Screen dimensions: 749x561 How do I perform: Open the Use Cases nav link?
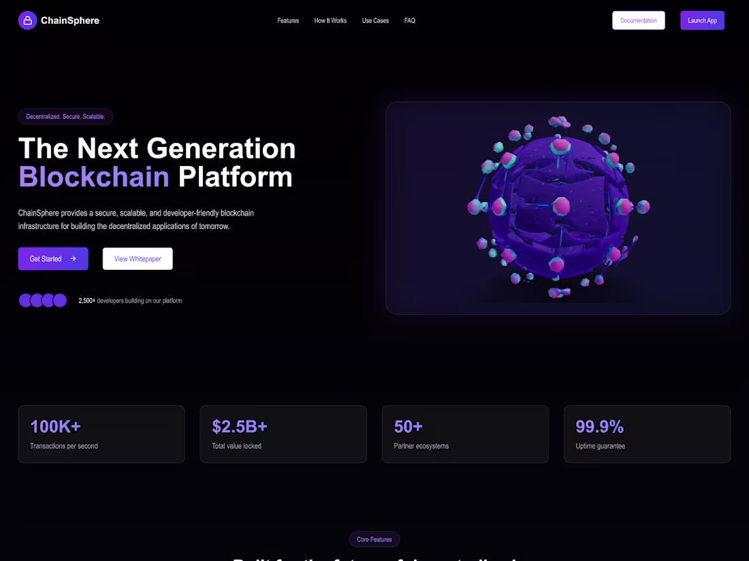tap(375, 20)
